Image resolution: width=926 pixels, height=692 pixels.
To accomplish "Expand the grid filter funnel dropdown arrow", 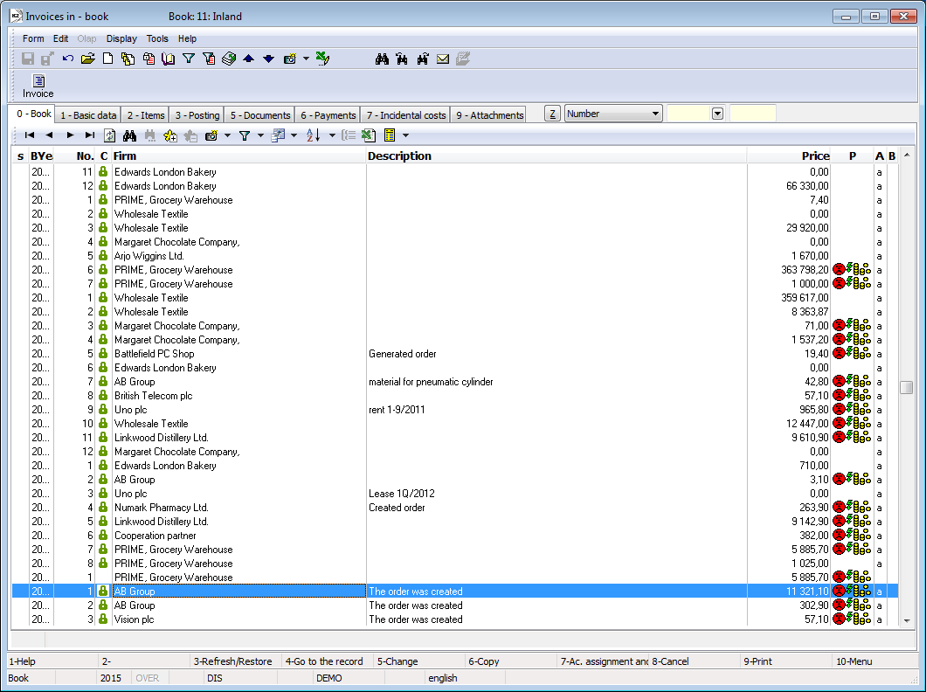I will coord(260,135).
